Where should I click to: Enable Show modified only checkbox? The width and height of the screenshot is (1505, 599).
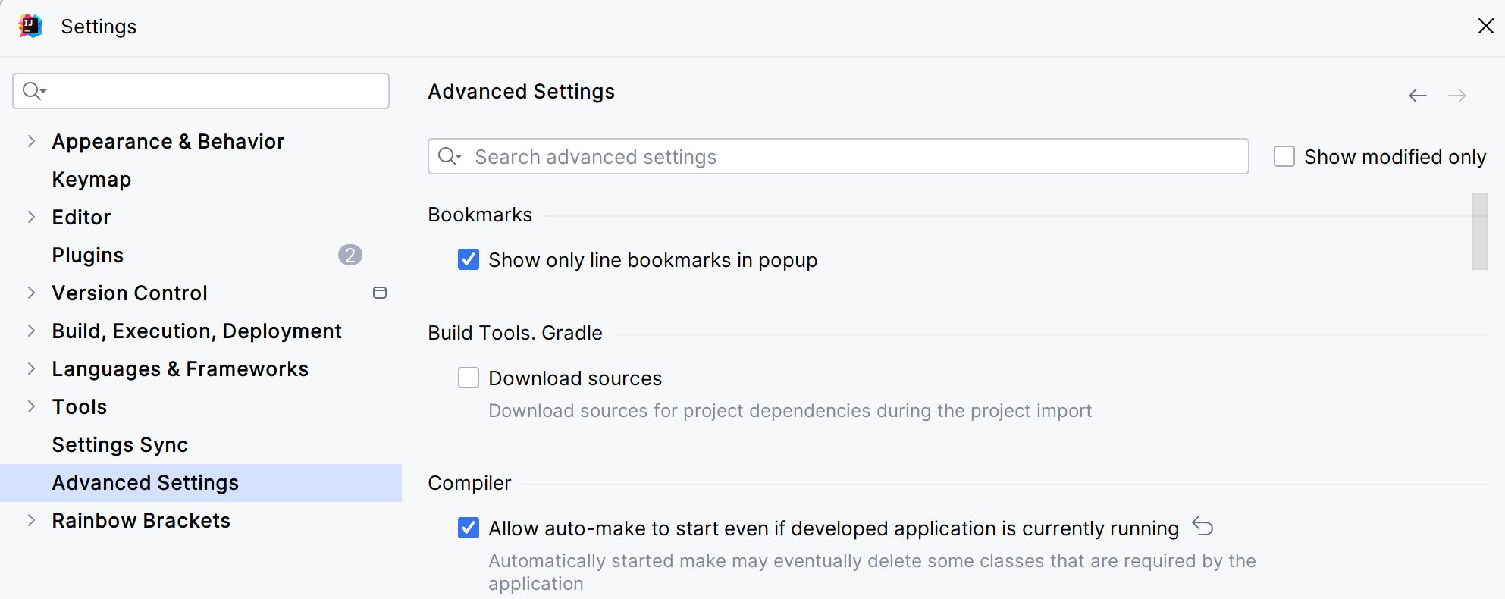[x=1284, y=156]
